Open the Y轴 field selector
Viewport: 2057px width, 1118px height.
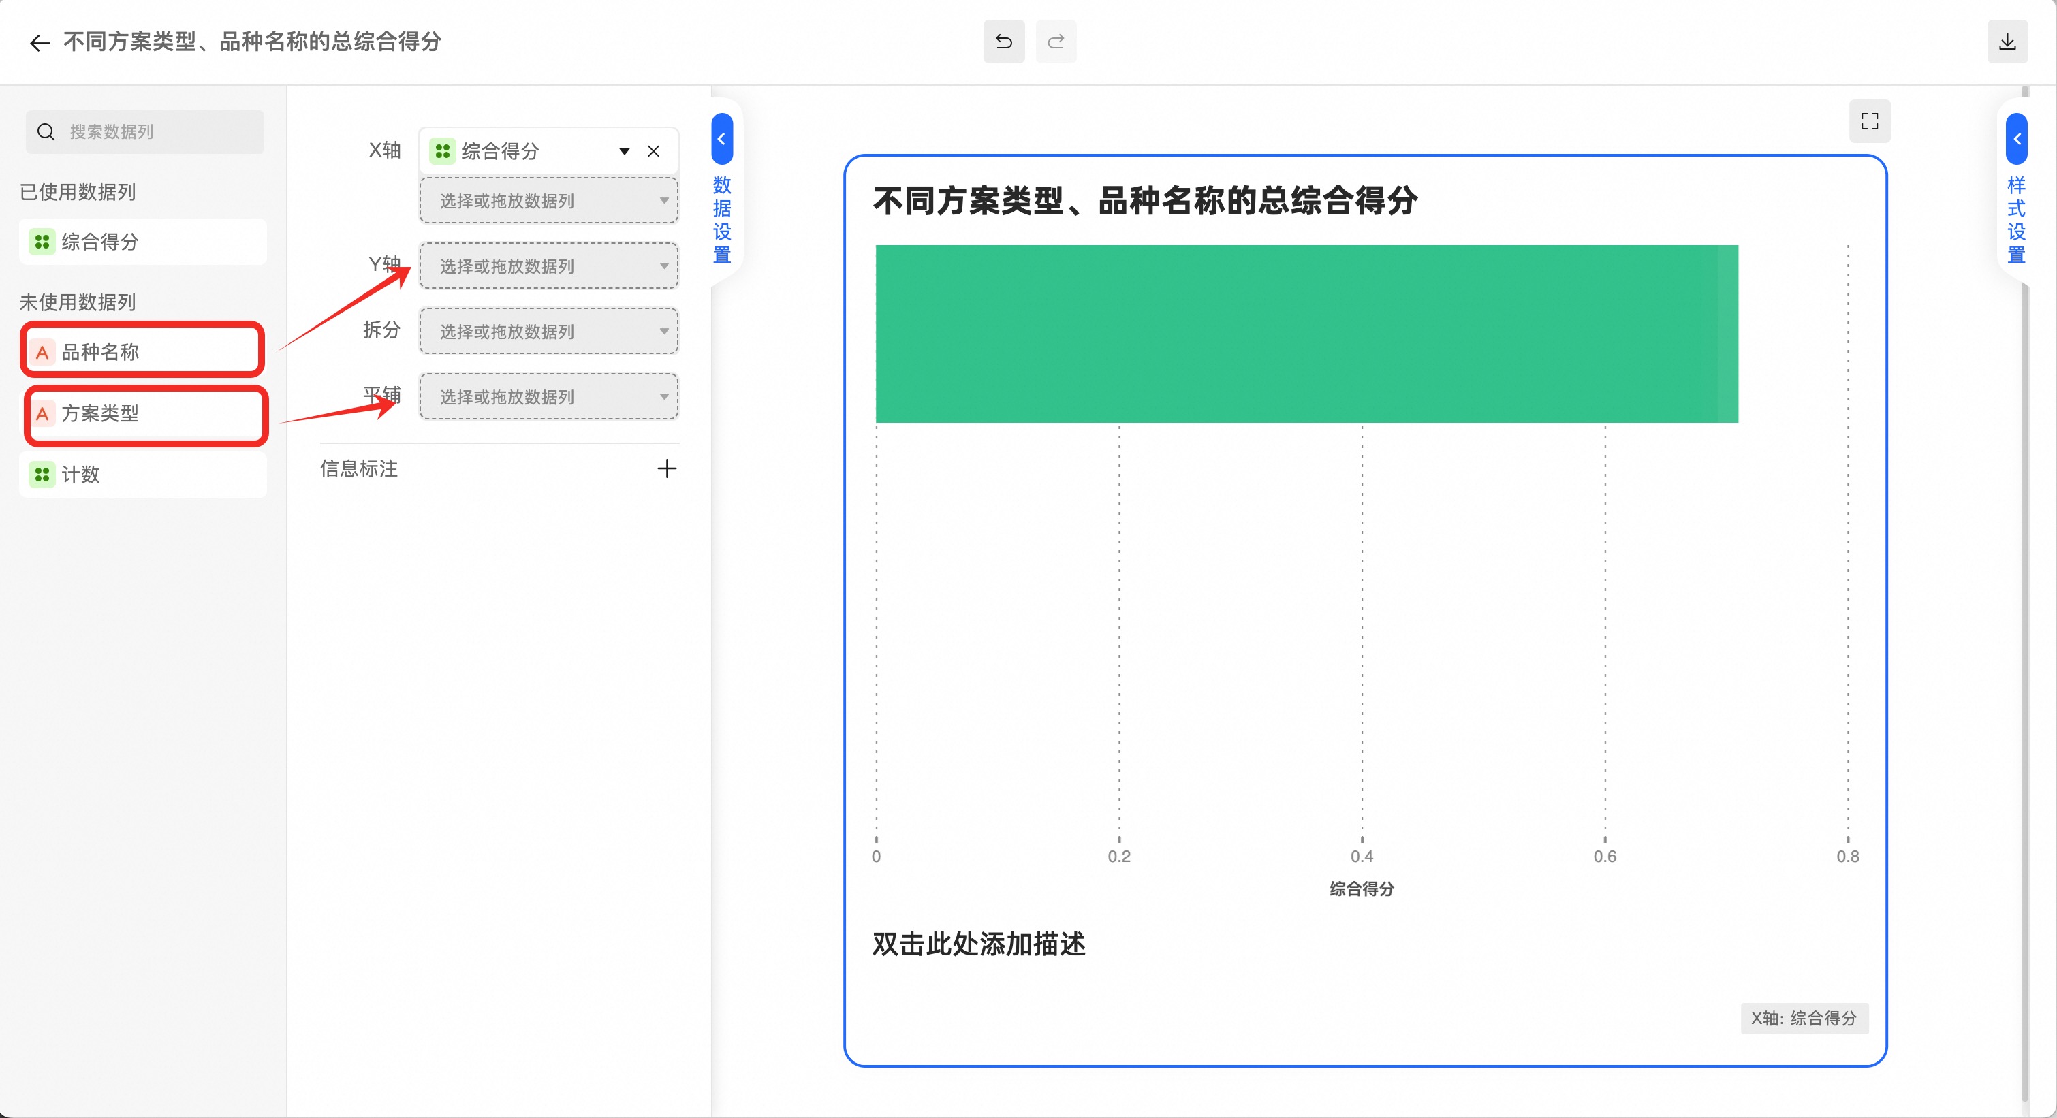tap(548, 266)
